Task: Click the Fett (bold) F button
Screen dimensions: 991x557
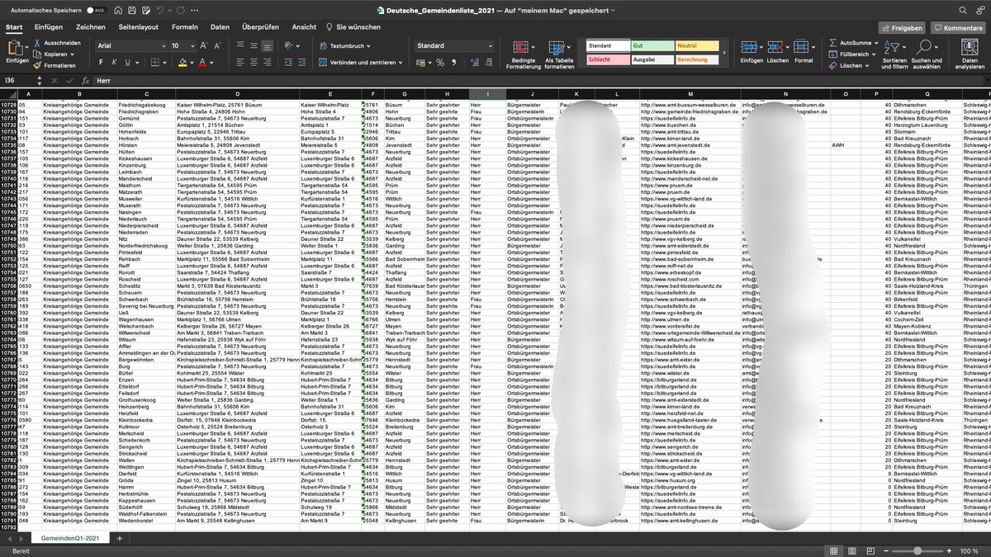Action: [101, 63]
